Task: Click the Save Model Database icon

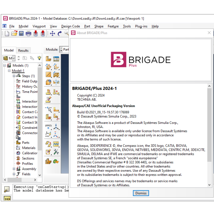Action: coord(21,33)
